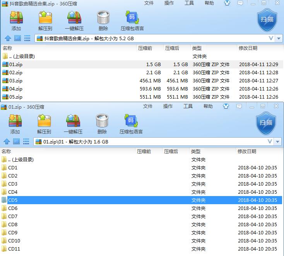Expand path dropdown in the 01.zip\01 address bar
284x256 pixels.
click(x=270, y=142)
